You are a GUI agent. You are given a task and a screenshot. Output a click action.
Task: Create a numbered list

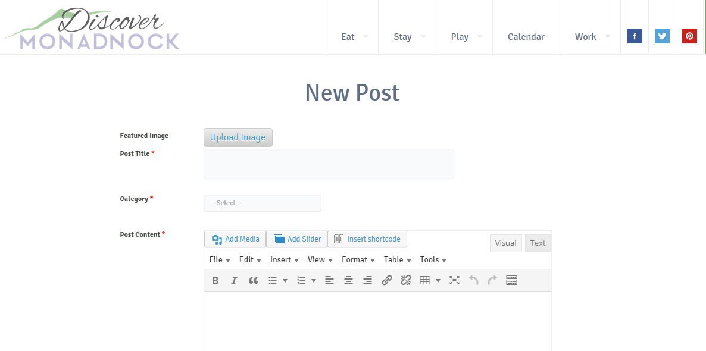coord(301,280)
